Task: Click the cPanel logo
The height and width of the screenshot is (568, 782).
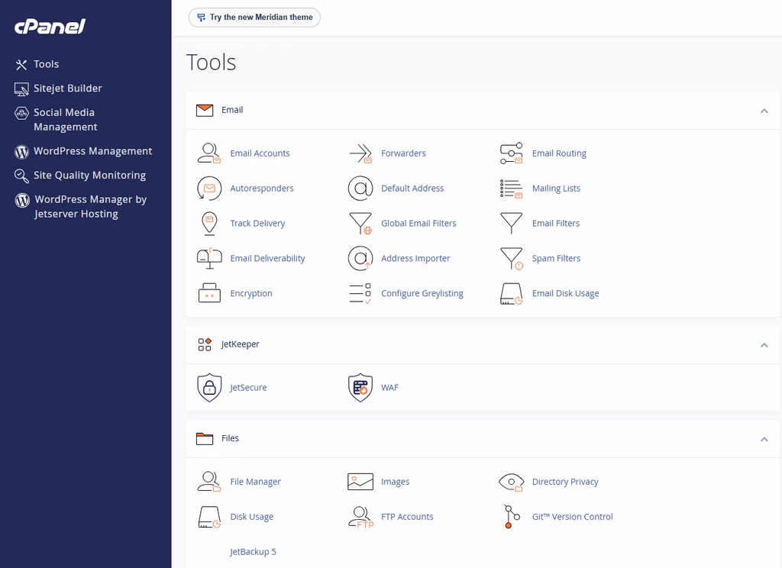Action: coord(50,26)
